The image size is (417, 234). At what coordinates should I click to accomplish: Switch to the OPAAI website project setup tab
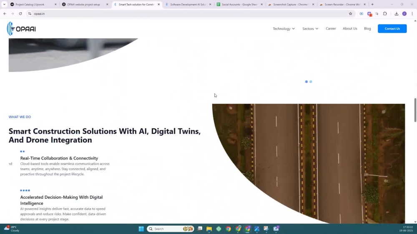point(85,4)
